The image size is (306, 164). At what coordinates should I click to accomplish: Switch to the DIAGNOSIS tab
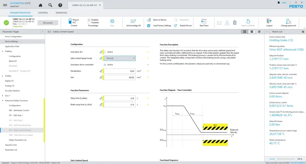click(x=61, y=12)
